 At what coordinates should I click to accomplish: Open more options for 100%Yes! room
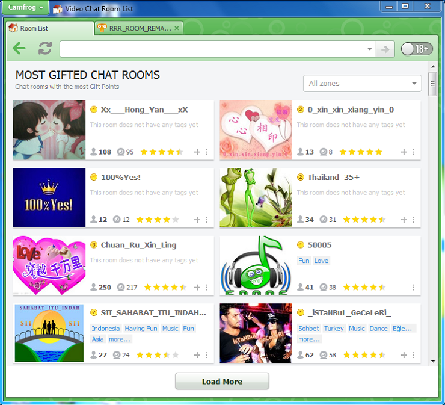click(207, 220)
